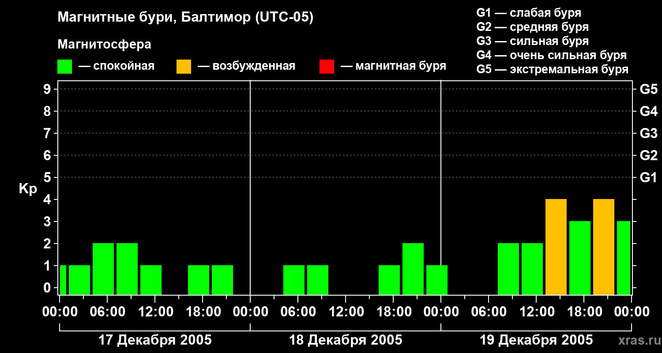Click the "— магнитная буря" legend label
This screenshot has width=662, height=353.
coord(393,66)
